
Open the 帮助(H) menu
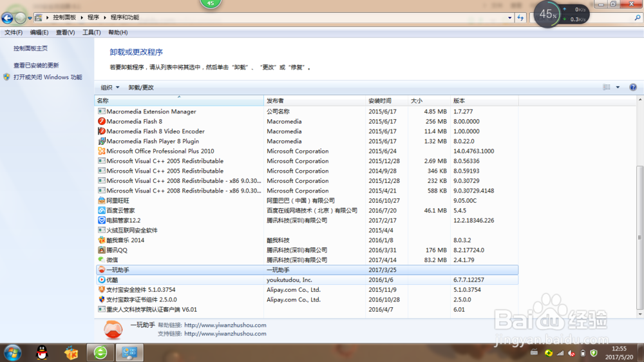(118, 32)
